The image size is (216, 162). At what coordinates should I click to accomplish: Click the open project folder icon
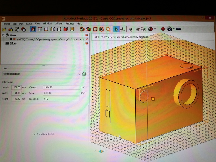4,29
